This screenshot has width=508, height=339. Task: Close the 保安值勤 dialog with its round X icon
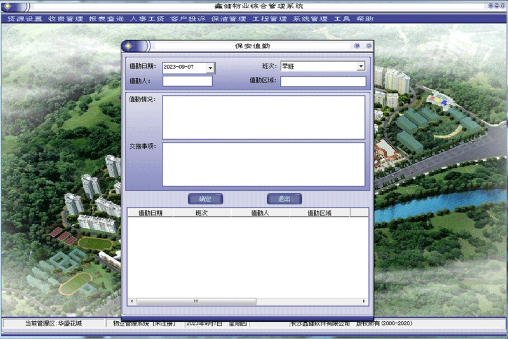369,46
